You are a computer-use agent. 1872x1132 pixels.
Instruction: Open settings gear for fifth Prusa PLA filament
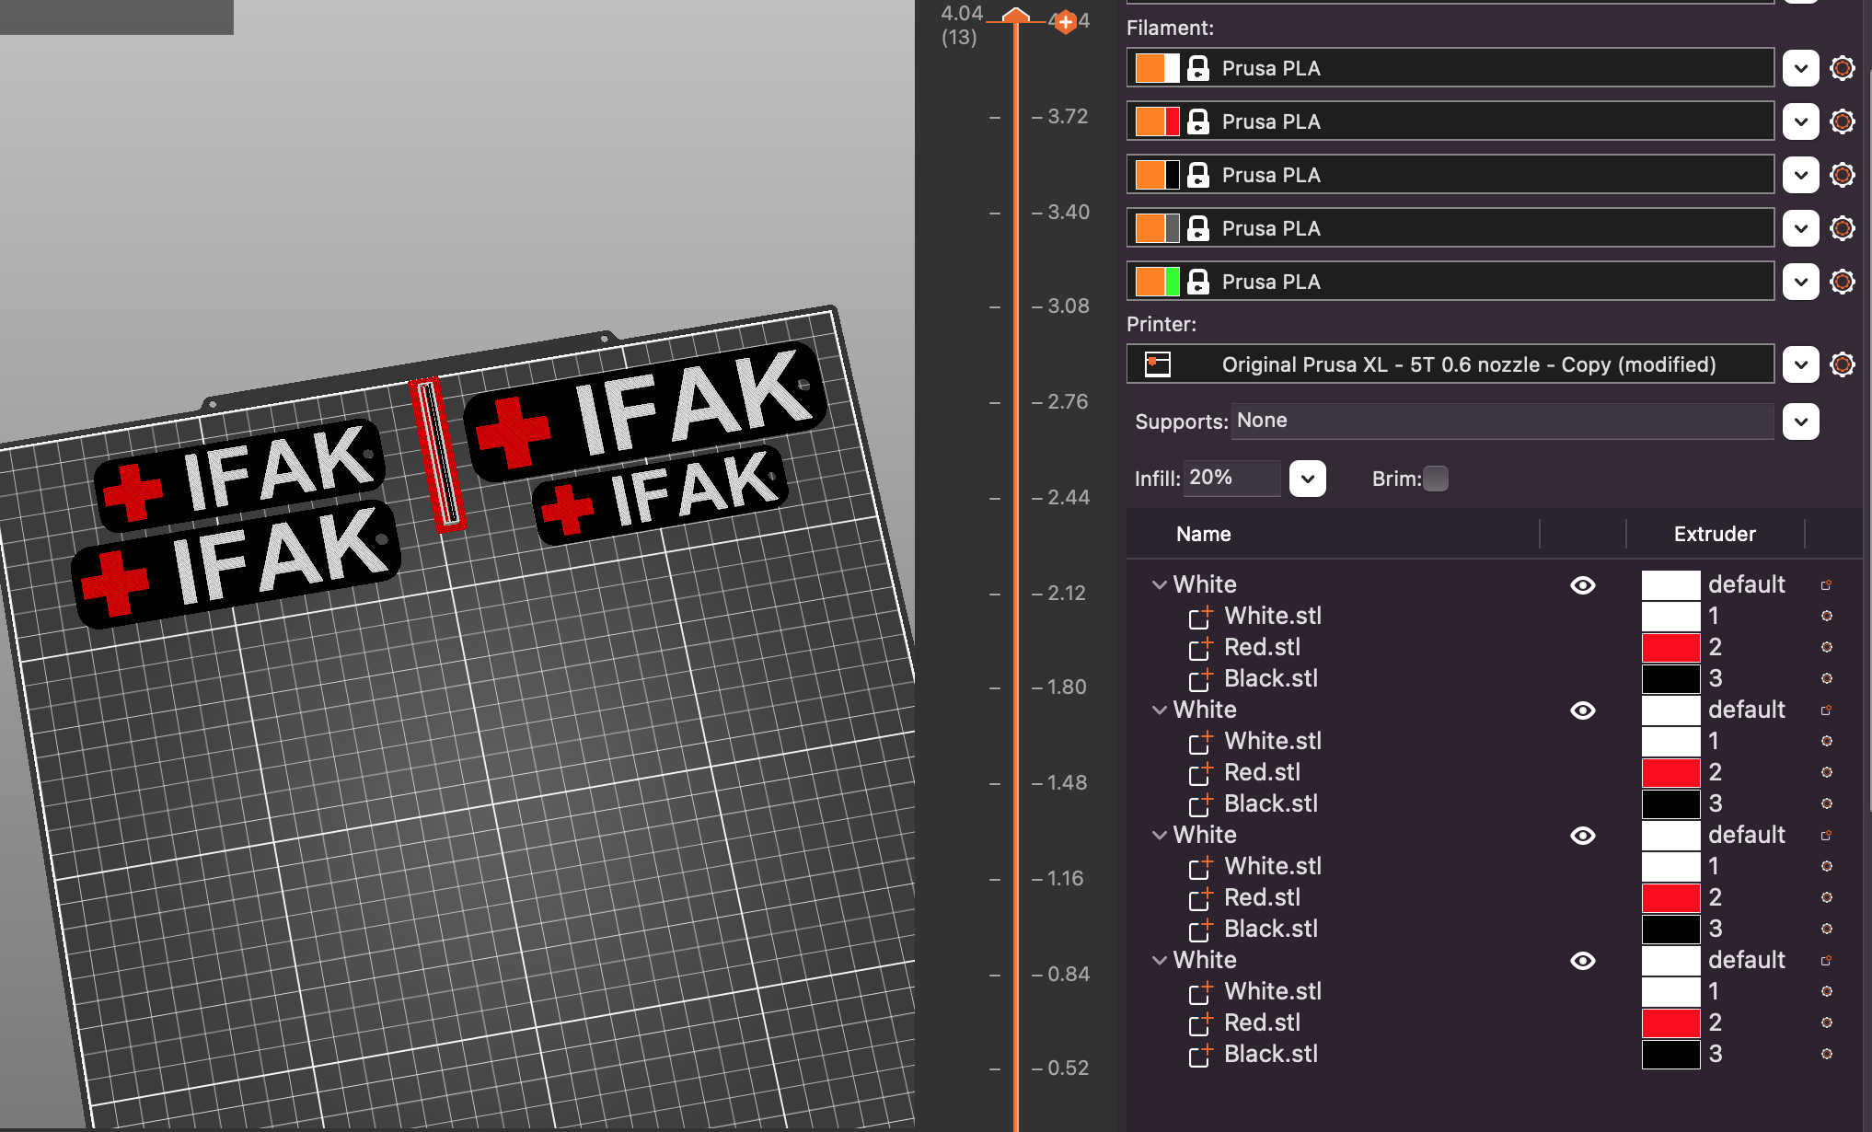click(x=1842, y=282)
